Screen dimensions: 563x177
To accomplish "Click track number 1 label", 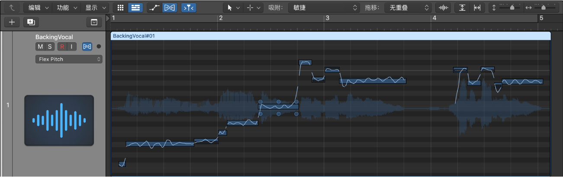I will (8, 104).
